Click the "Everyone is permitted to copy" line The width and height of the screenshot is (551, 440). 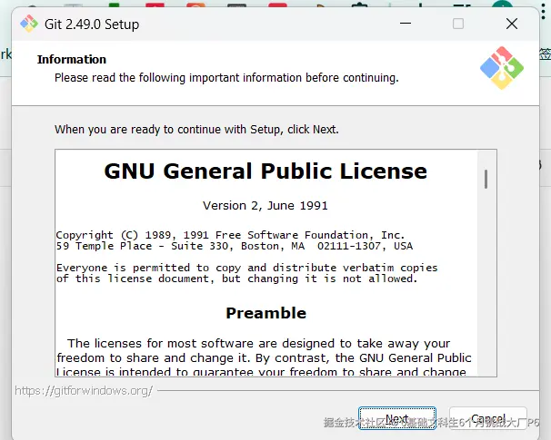(247, 268)
